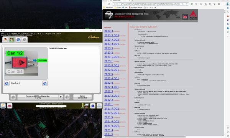Open the 2021.5.OC1 release notes link
Image resolution: width=230 pixels, height=138 pixels.
pyautogui.click(x=112, y=113)
